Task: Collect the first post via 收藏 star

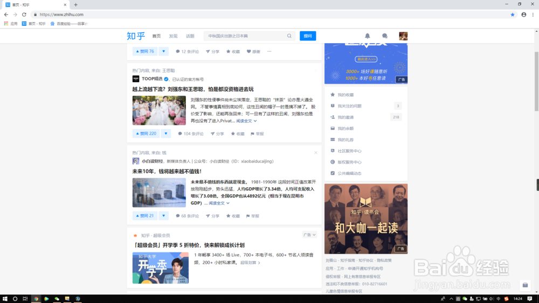Action: click(x=233, y=52)
